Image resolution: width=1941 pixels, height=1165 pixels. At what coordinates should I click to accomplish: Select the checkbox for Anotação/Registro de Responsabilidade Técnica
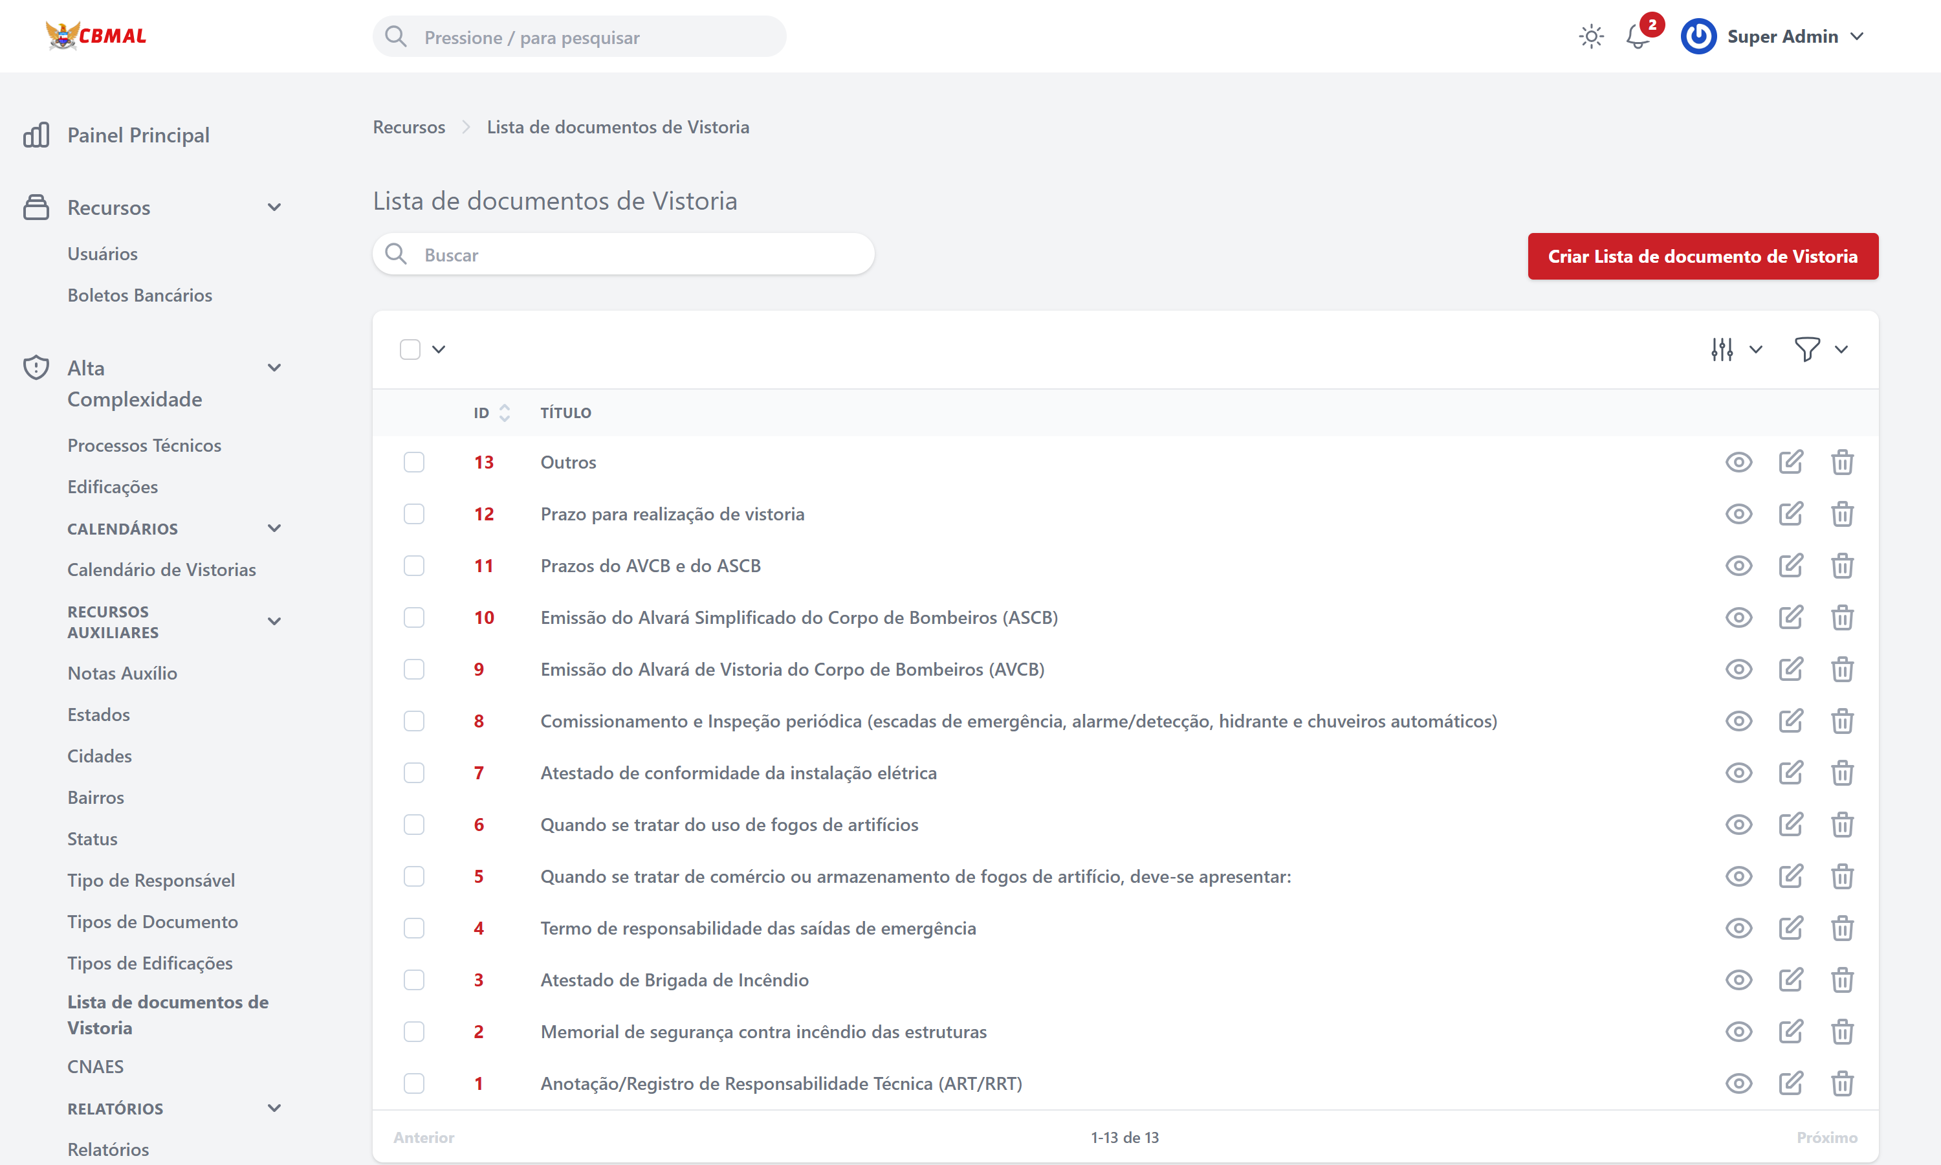(413, 1083)
